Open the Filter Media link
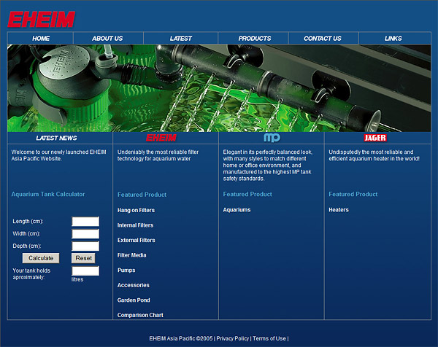This screenshot has width=438, height=347. [131, 255]
